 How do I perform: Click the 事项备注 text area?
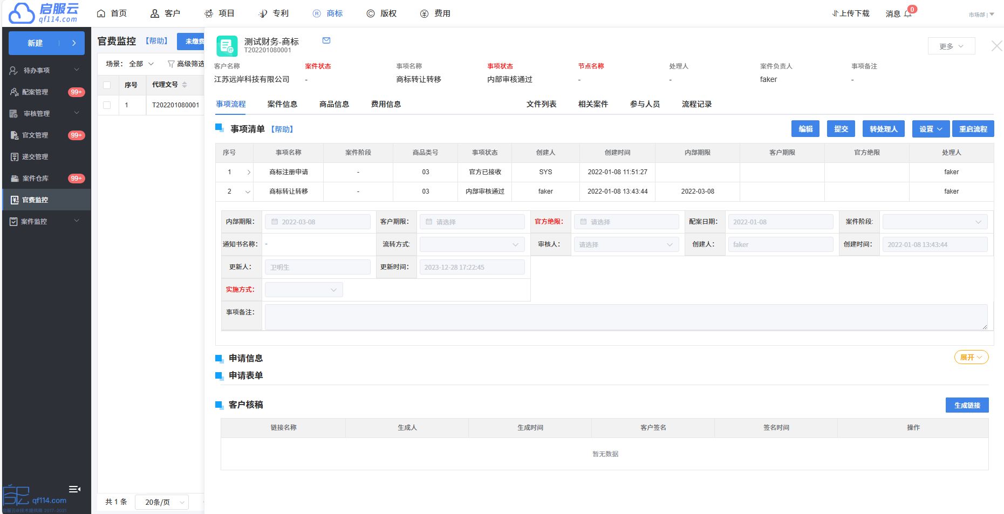[x=626, y=317]
